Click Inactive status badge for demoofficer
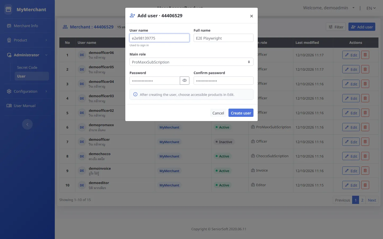The image size is (383, 239). point(224,142)
